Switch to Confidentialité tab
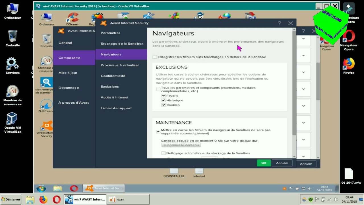364x205 pixels. tap(121, 76)
